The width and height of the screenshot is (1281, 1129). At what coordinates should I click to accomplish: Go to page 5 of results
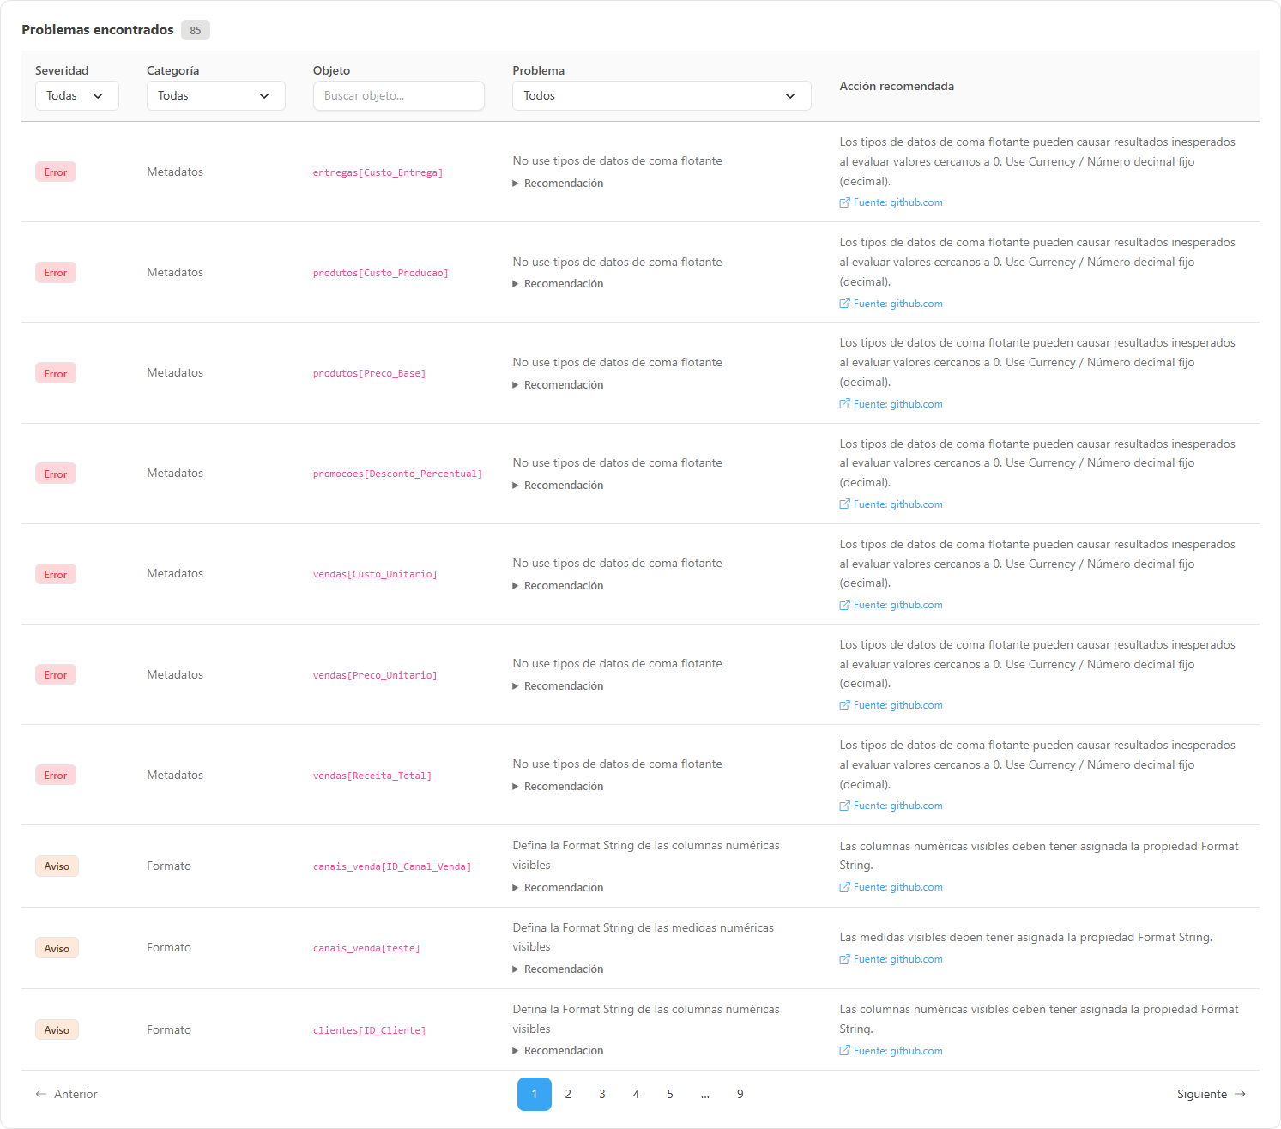670,1094
